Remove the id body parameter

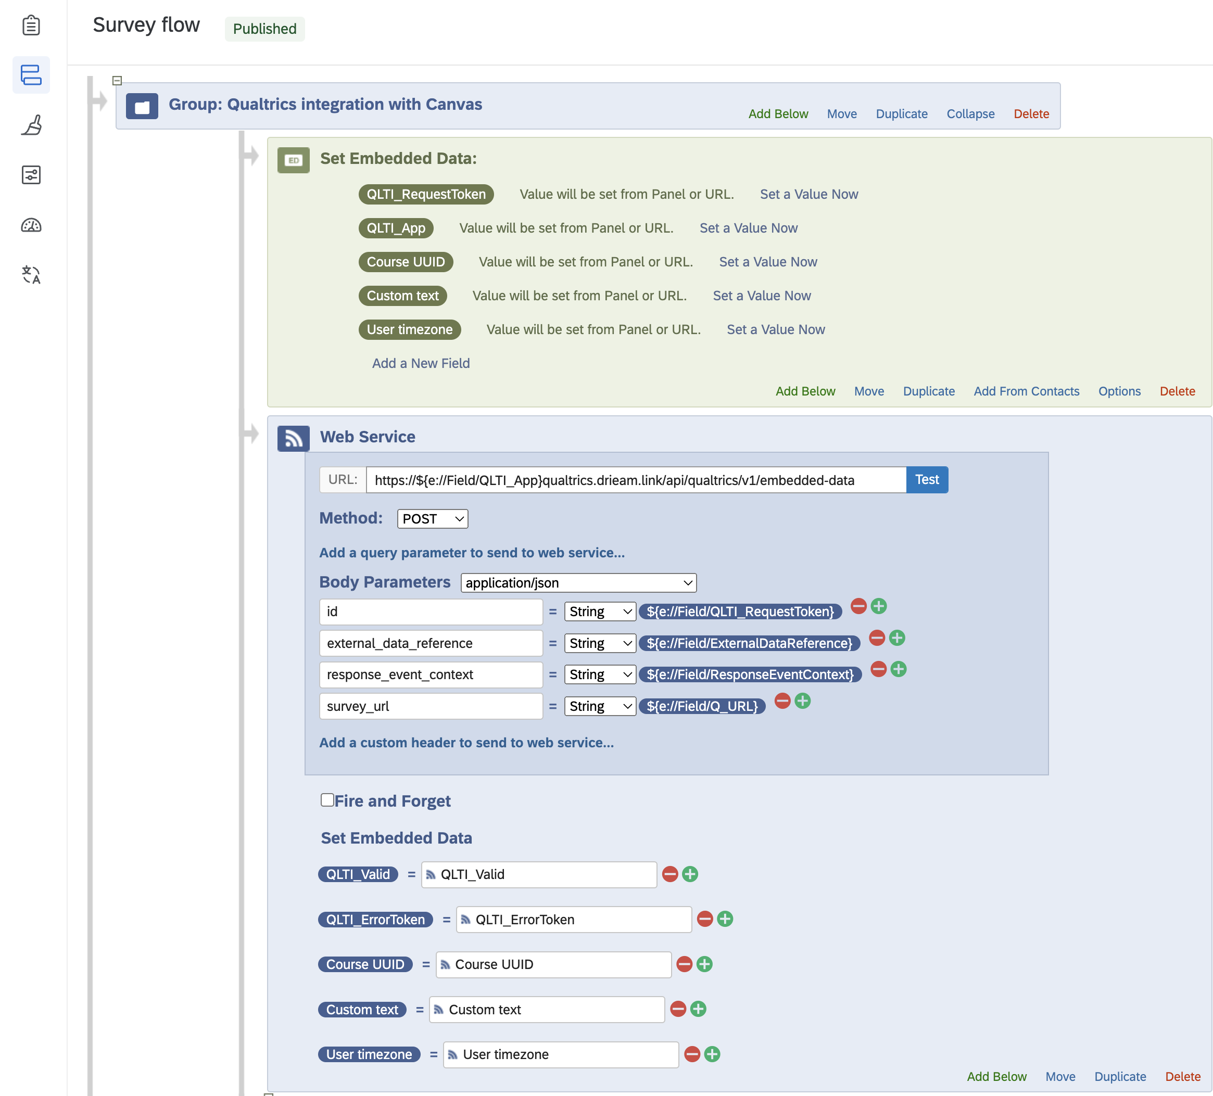click(x=858, y=606)
